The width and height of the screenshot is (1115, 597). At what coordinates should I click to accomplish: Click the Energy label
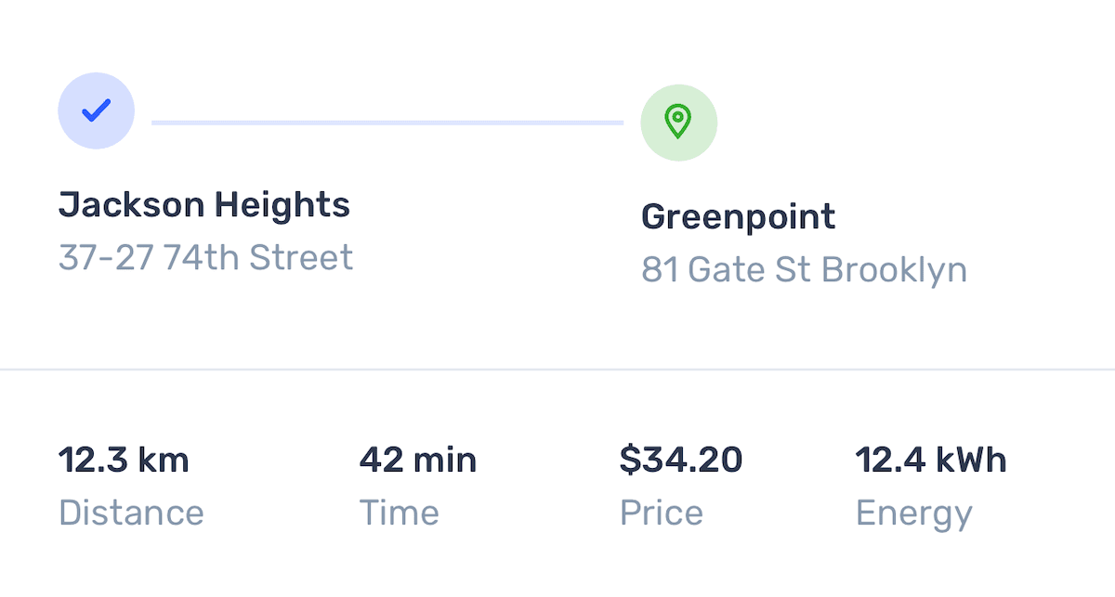click(x=914, y=513)
